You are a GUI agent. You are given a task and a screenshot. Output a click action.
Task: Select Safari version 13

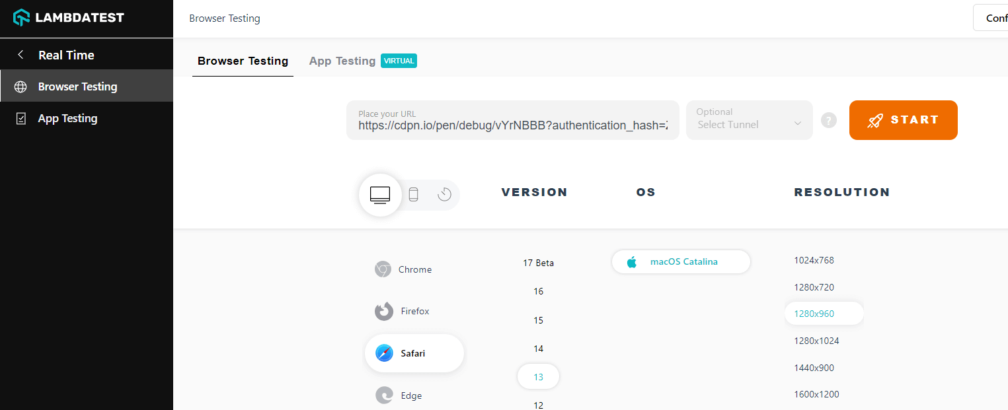[538, 377]
